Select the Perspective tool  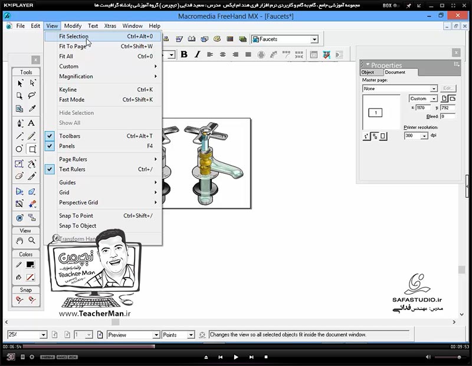click(x=19, y=192)
